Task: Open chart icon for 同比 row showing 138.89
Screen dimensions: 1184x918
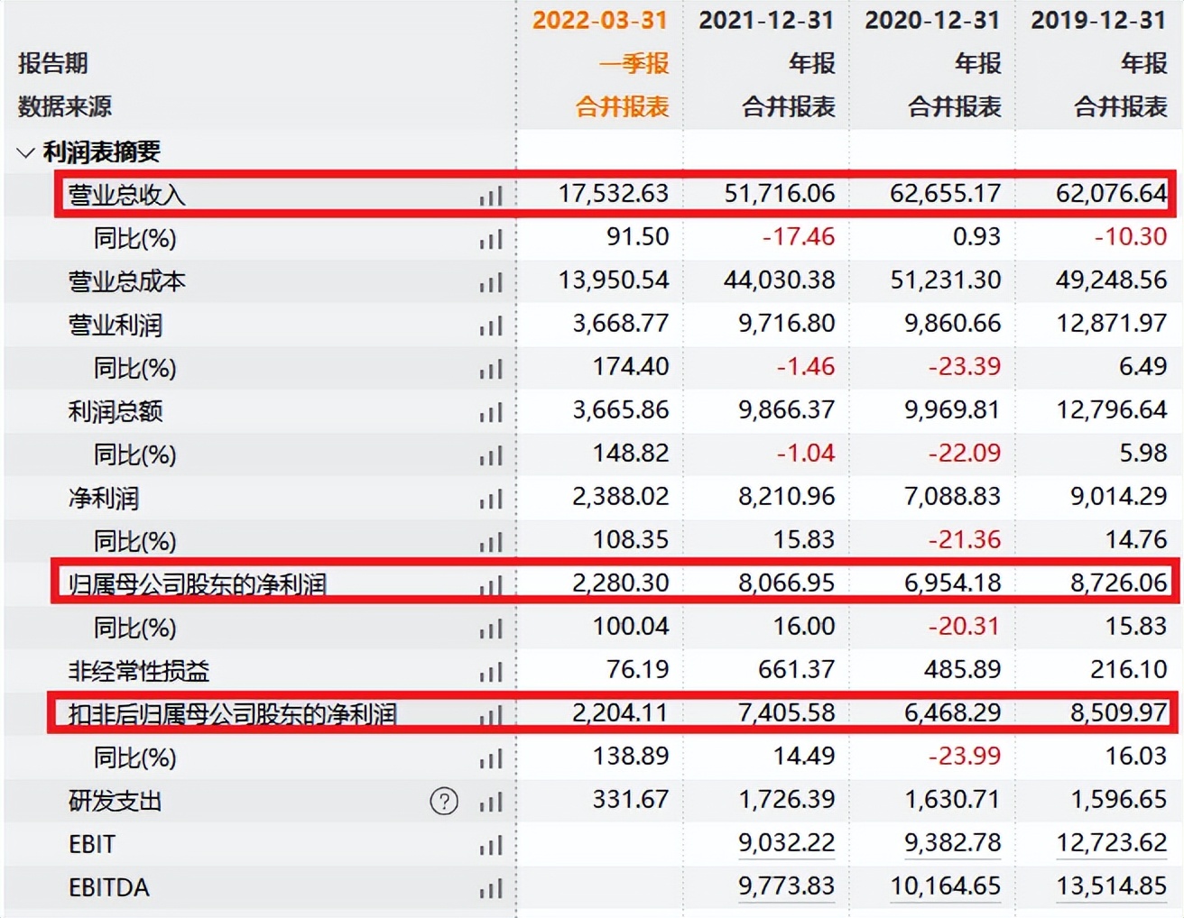Action: click(x=491, y=758)
